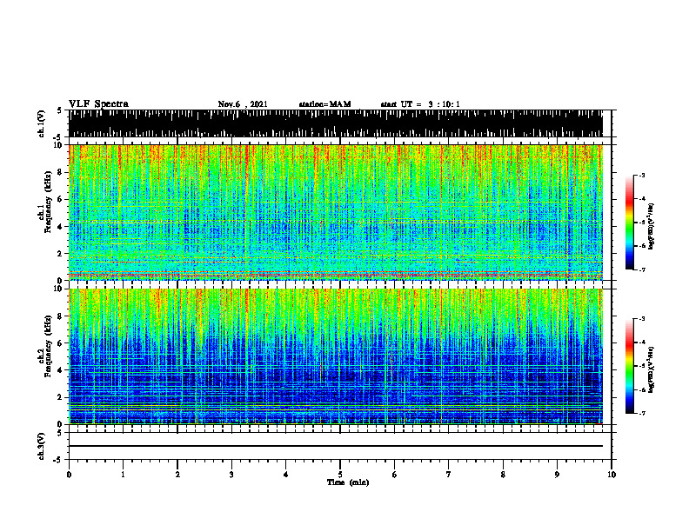Click time axis tick label "3"
Viewport: 689px width, 532px height.
231,475
